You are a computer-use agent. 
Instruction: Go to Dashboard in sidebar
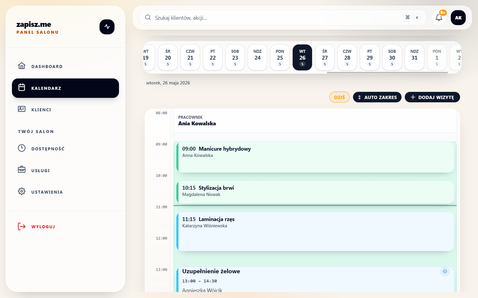[x=65, y=66]
